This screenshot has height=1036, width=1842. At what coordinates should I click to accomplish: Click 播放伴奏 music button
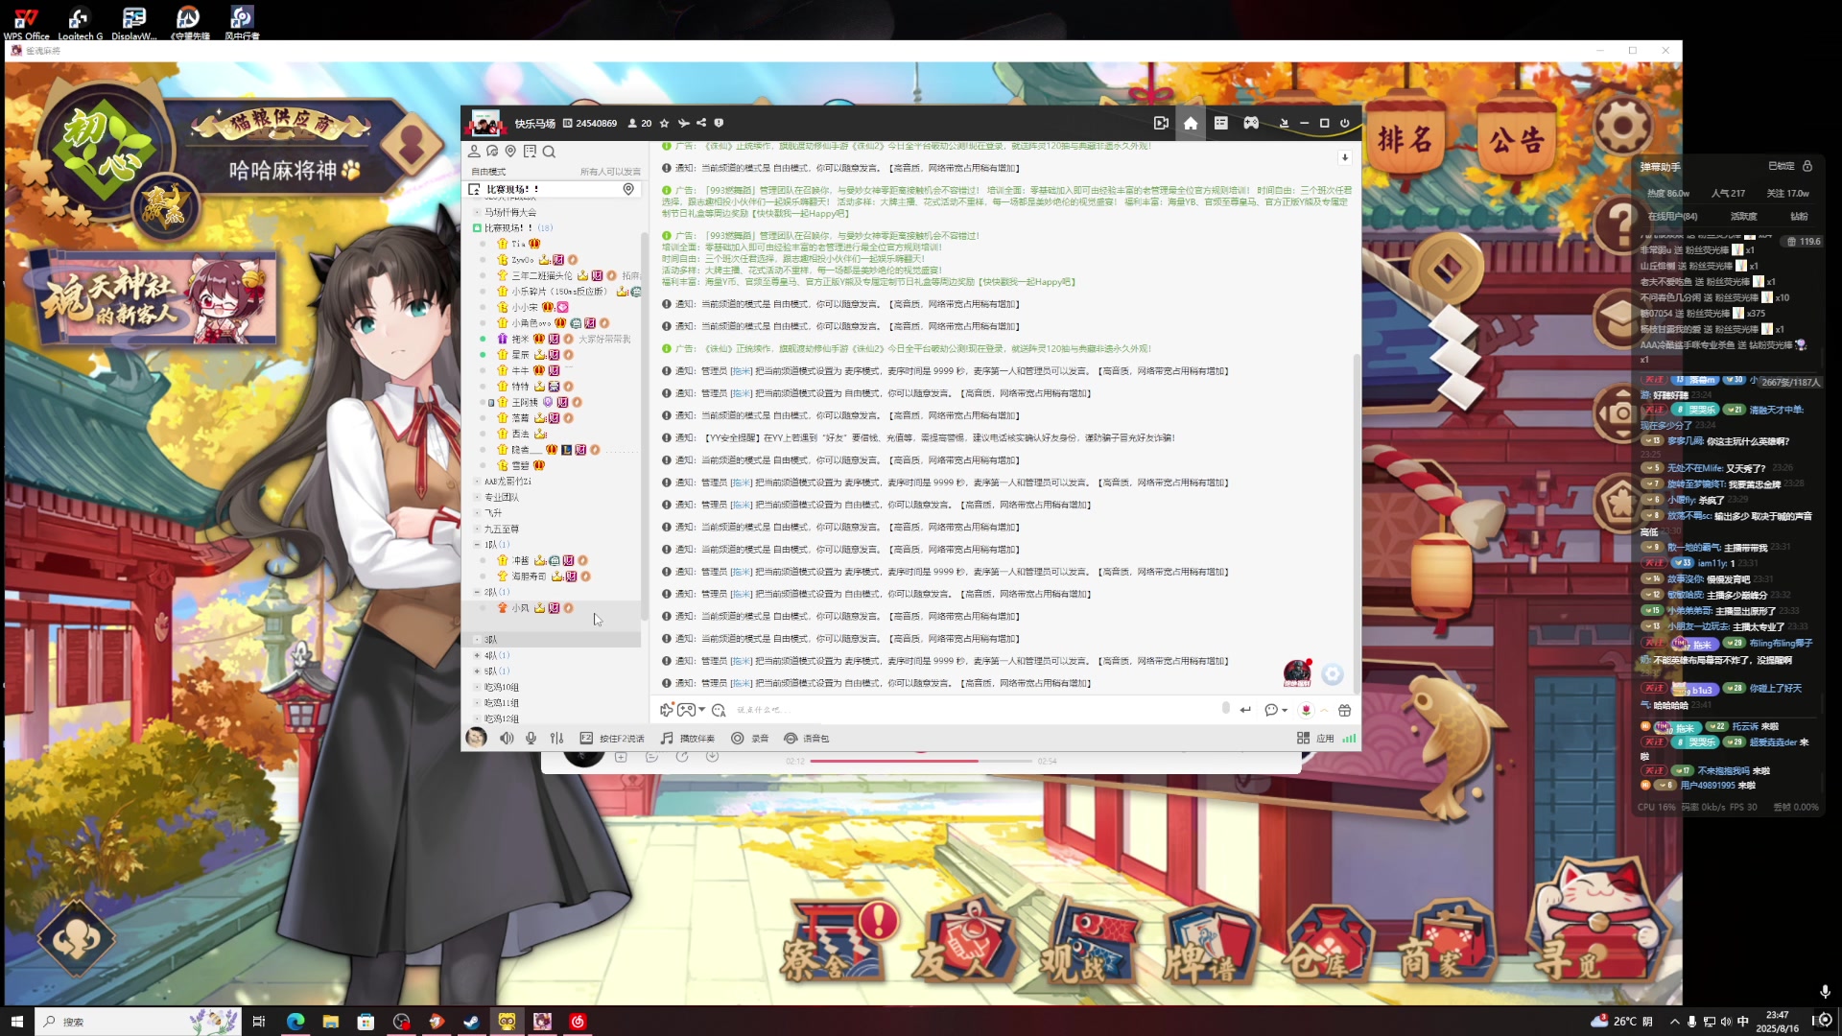click(x=688, y=738)
